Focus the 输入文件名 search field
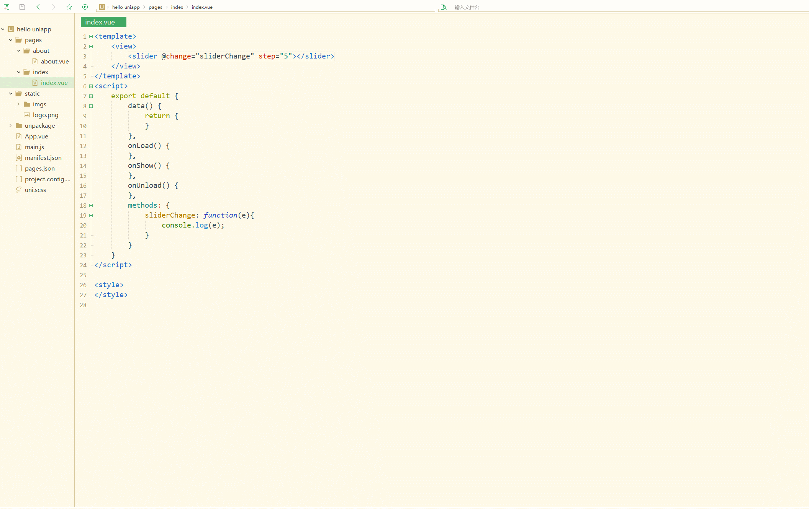809x509 pixels. tap(628, 7)
